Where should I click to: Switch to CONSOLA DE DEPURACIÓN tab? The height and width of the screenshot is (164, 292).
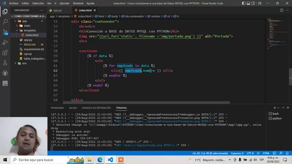pos(96,108)
